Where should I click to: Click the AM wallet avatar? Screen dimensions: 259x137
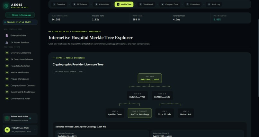7,130
